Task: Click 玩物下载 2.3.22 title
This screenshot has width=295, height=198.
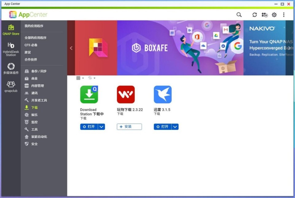Action: [130, 110]
